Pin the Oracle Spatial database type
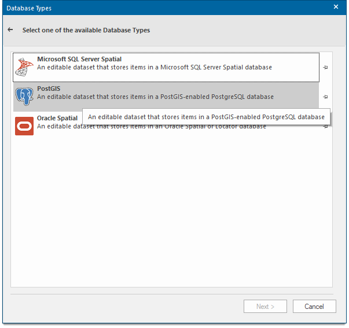 pyautogui.click(x=326, y=126)
